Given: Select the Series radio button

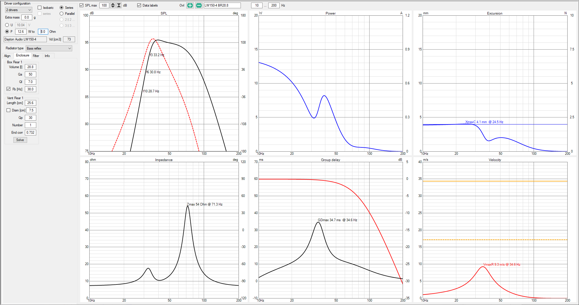Looking at the screenshot, I should pos(61,8).
